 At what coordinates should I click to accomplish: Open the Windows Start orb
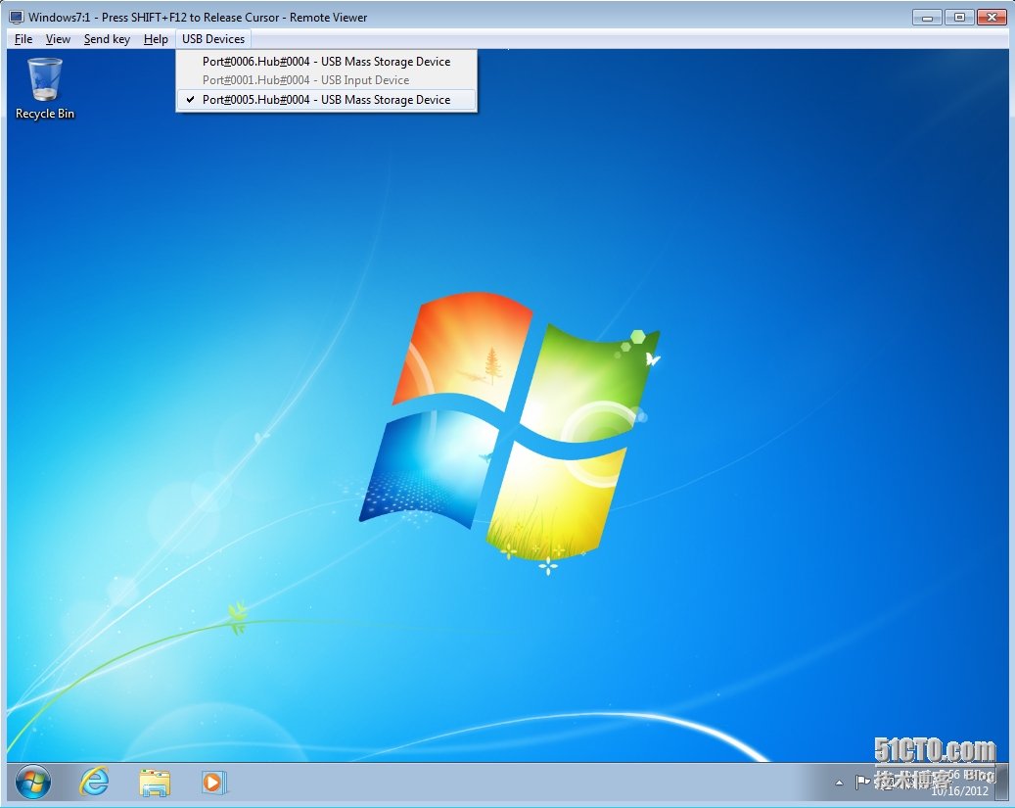pyautogui.click(x=33, y=783)
